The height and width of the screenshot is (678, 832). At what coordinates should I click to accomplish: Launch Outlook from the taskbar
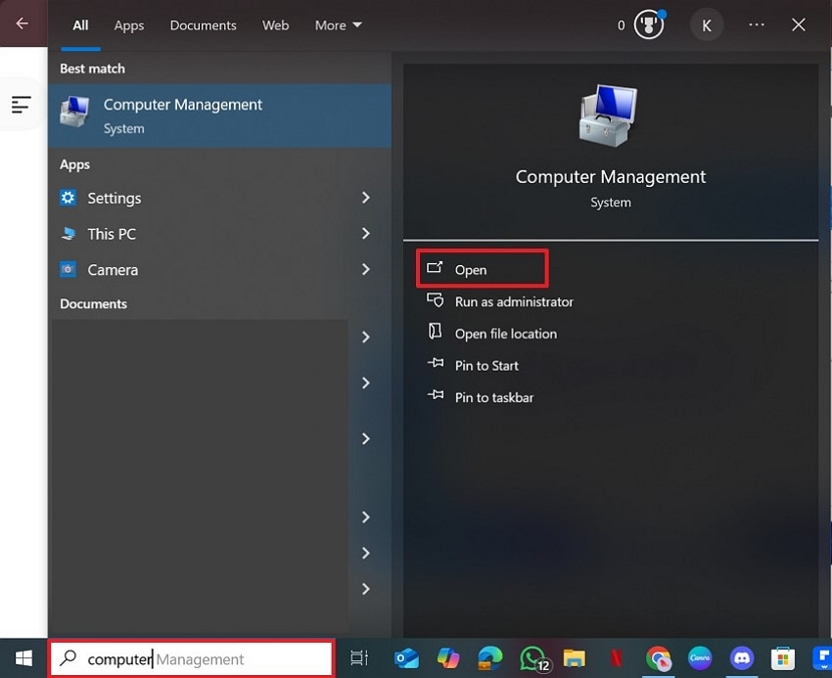pyautogui.click(x=406, y=658)
